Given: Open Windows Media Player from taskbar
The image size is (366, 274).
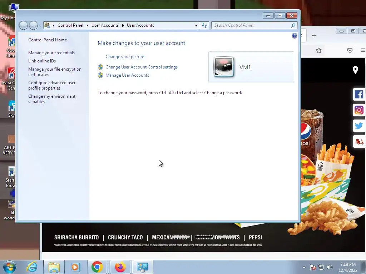Looking at the screenshot, I should tap(75, 267).
